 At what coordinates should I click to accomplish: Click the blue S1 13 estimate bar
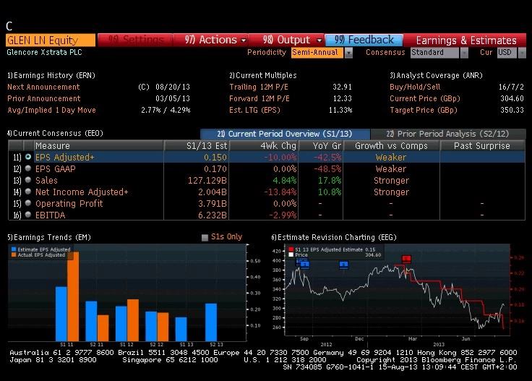click(181, 329)
